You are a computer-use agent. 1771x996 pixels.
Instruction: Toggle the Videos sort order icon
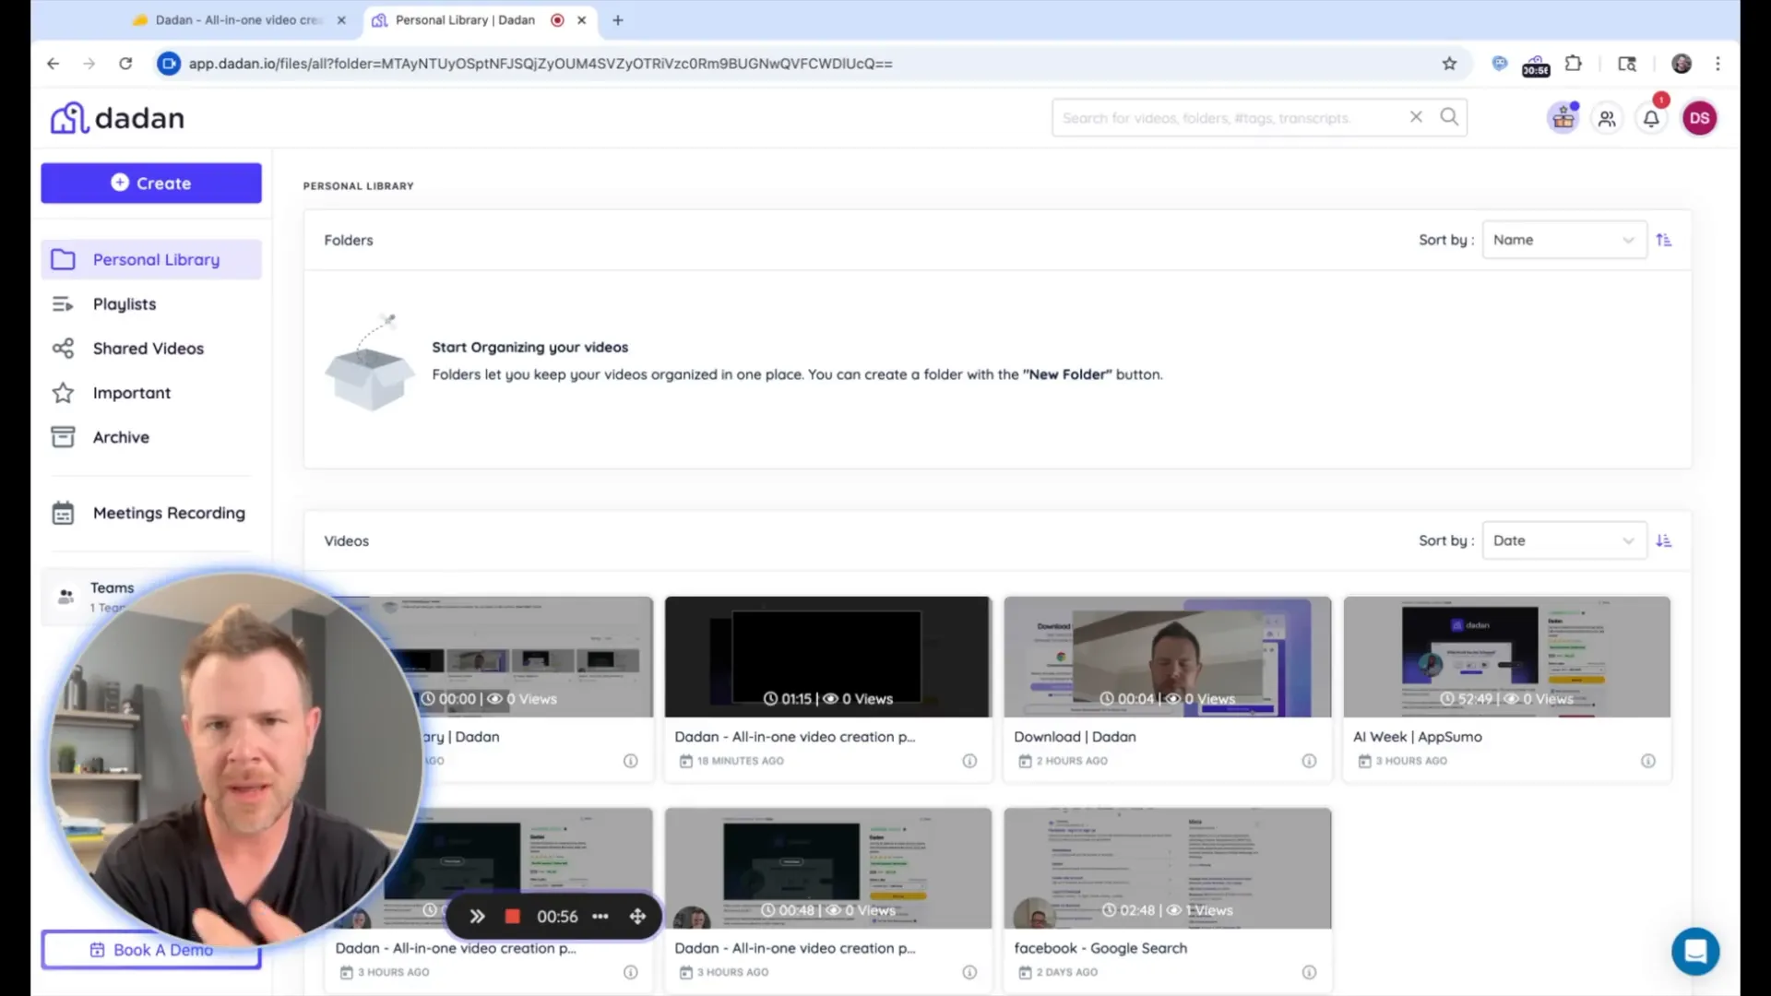click(x=1664, y=540)
